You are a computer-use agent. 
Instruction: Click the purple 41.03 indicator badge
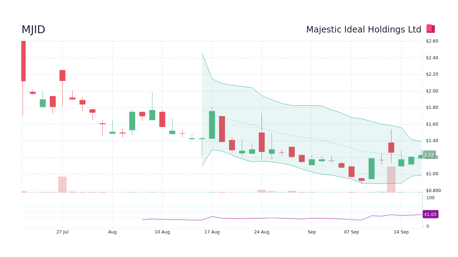[x=430, y=214]
